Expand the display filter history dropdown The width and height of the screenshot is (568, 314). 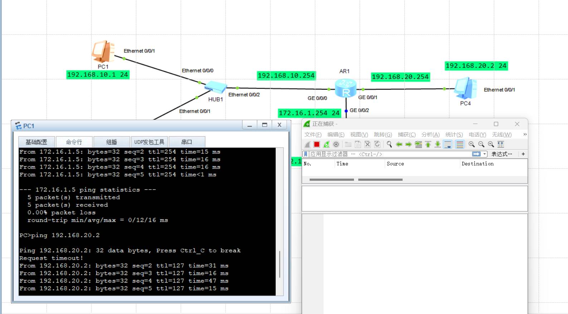[485, 154]
